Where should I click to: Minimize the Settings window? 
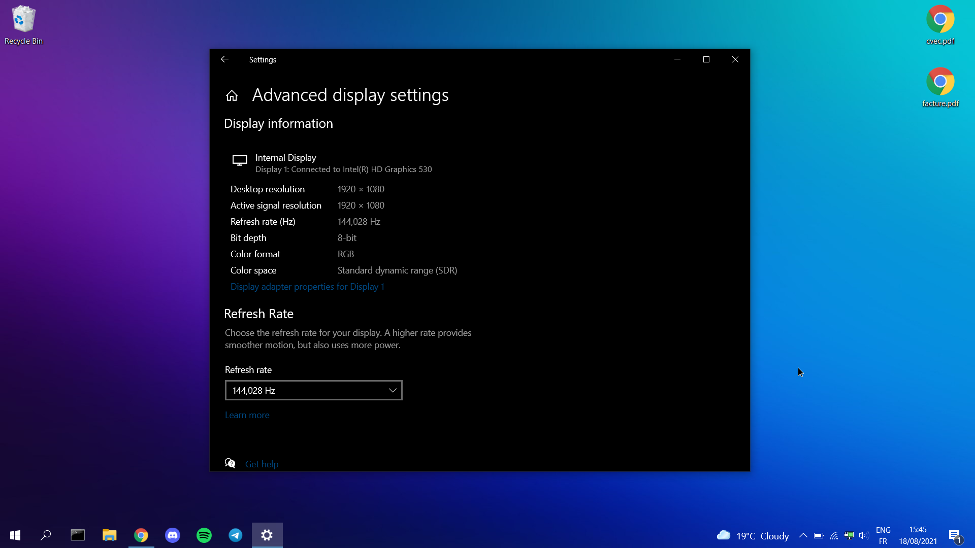pos(677,59)
